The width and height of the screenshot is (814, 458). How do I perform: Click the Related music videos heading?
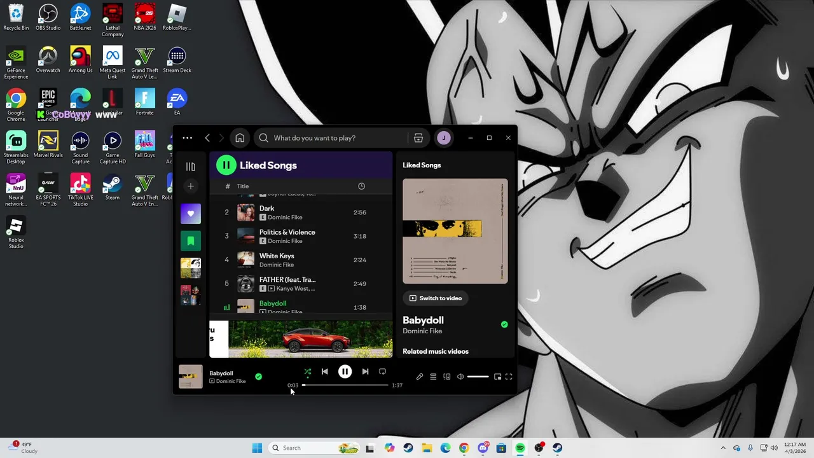pos(436,351)
